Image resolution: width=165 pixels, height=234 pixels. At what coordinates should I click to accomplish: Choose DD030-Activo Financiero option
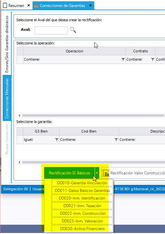(82, 229)
